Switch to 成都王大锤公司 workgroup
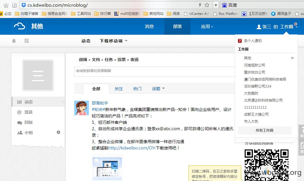 [x=256, y=114]
